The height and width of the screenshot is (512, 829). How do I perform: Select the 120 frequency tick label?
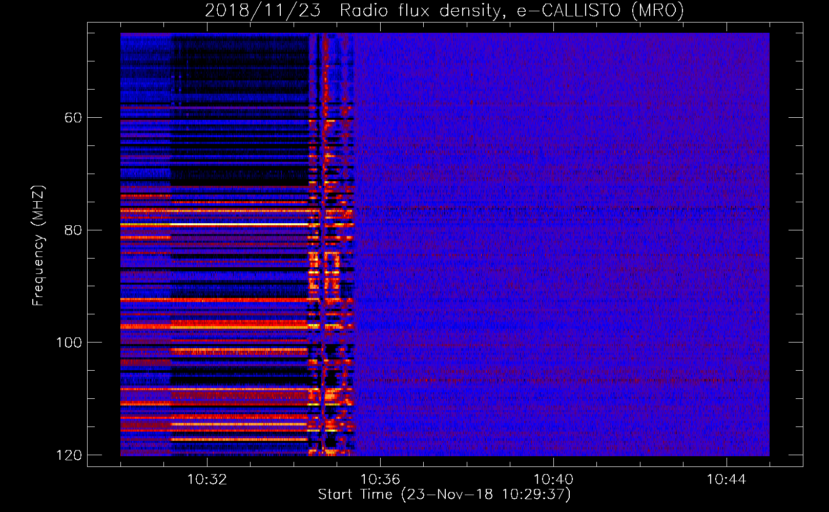click(x=69, y=455)
